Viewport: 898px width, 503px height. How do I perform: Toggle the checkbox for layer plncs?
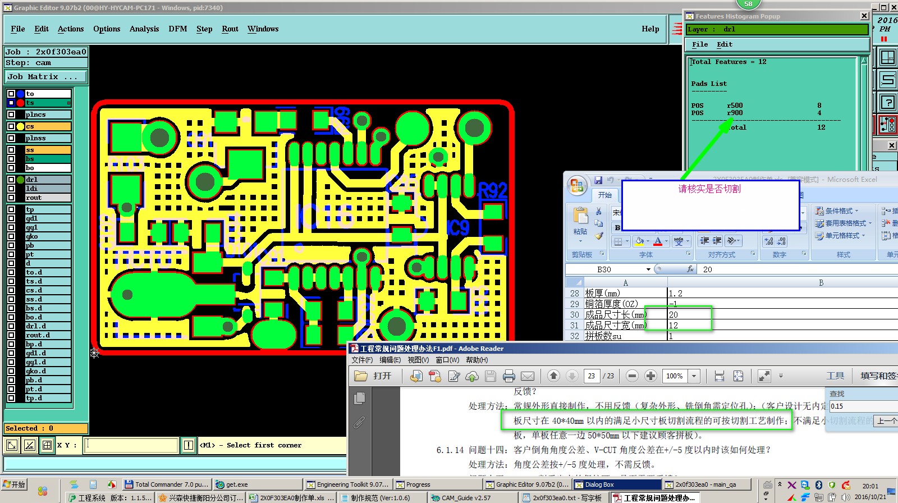coord(11,115)
